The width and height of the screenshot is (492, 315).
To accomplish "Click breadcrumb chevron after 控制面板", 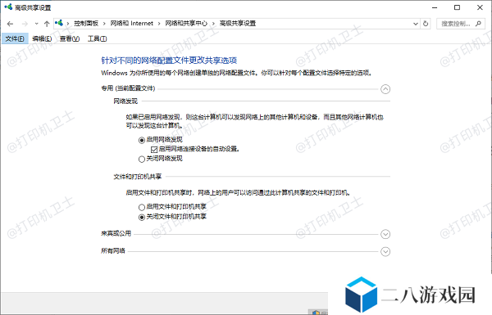I will 104,24.
